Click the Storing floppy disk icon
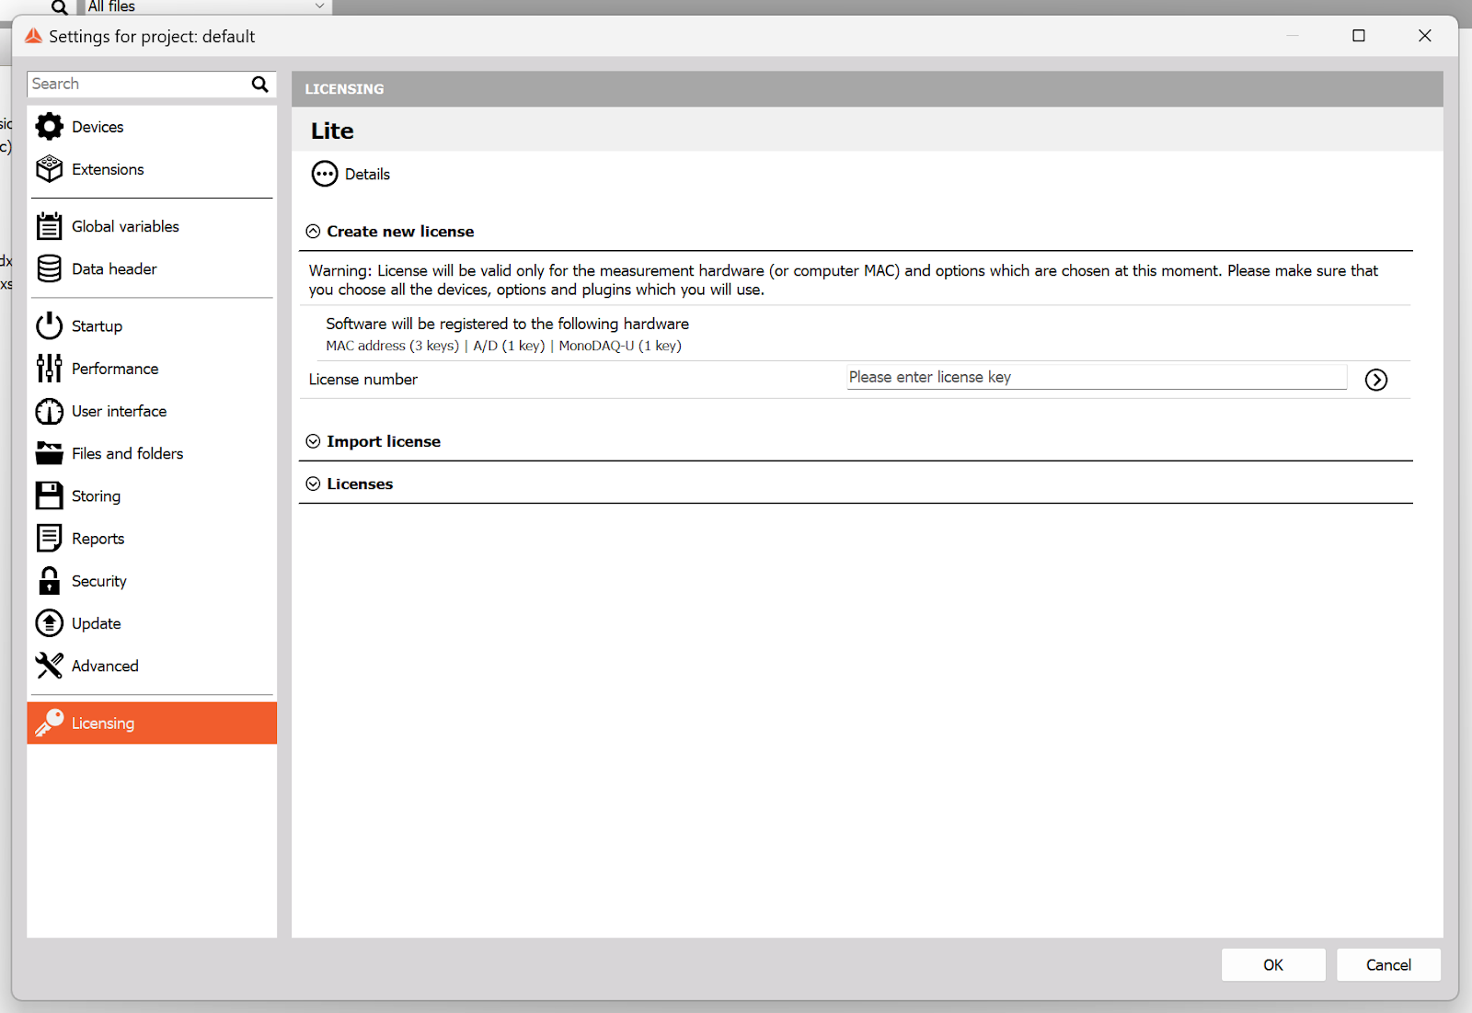Image resolution: width=1472 pixels, height=1013 pixels. 49,495
